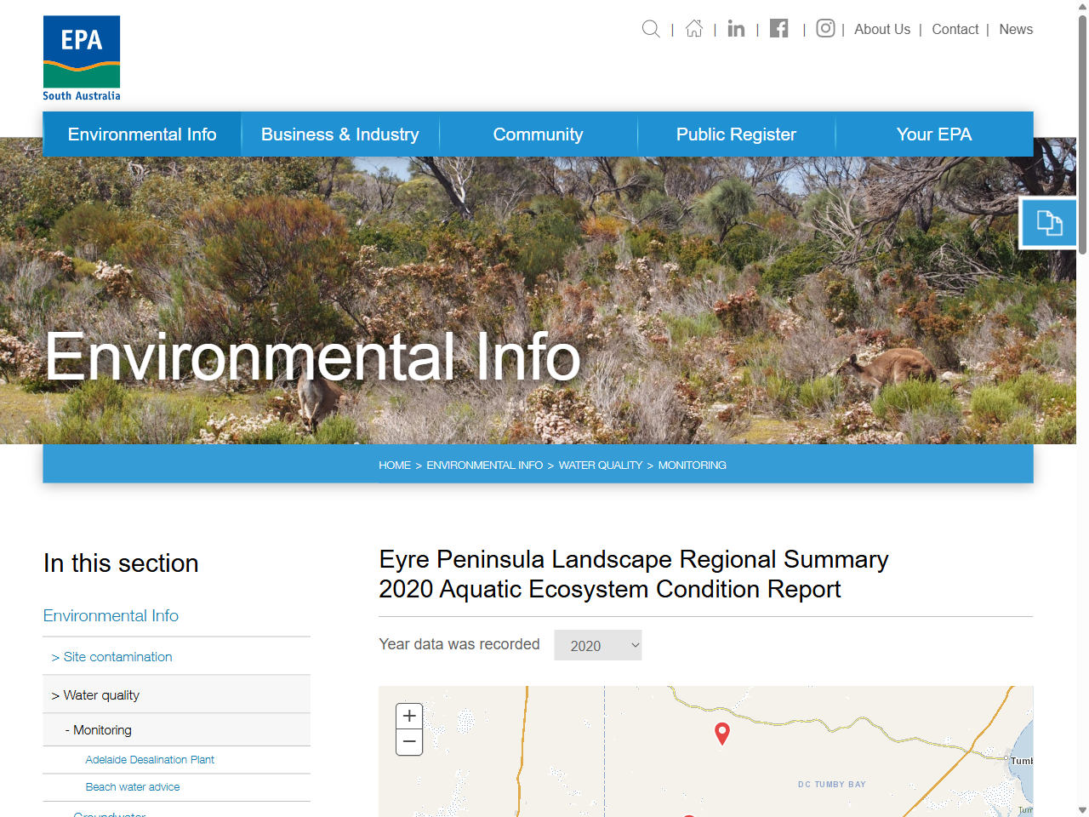Select the red map marker near Tumby Bay

(x=722, y=734)
